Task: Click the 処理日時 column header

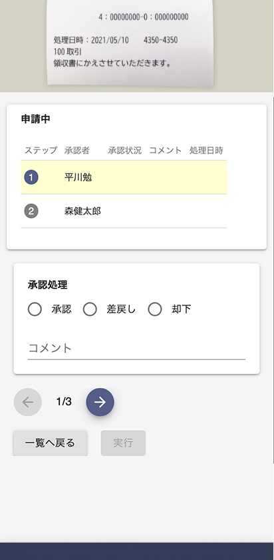Action: [x=206, y=151]
